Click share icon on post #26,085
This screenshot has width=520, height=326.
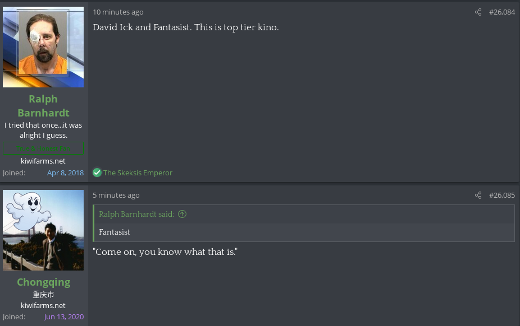coord(478,195)
